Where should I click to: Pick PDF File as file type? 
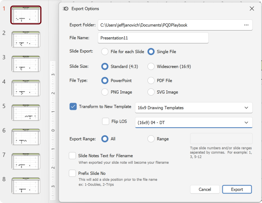pos(151,80)
